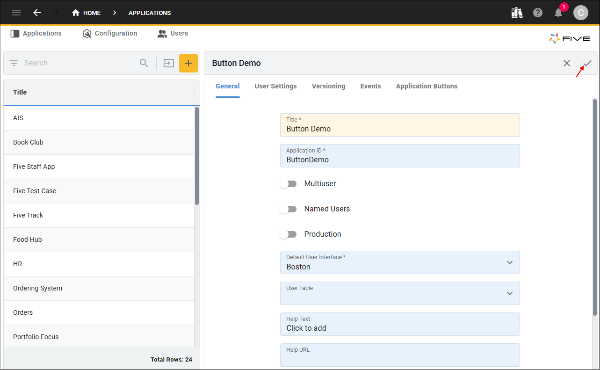Save with the checkmark icon
600x370 pixels.
pyautogui.click(x=587, y=63)
